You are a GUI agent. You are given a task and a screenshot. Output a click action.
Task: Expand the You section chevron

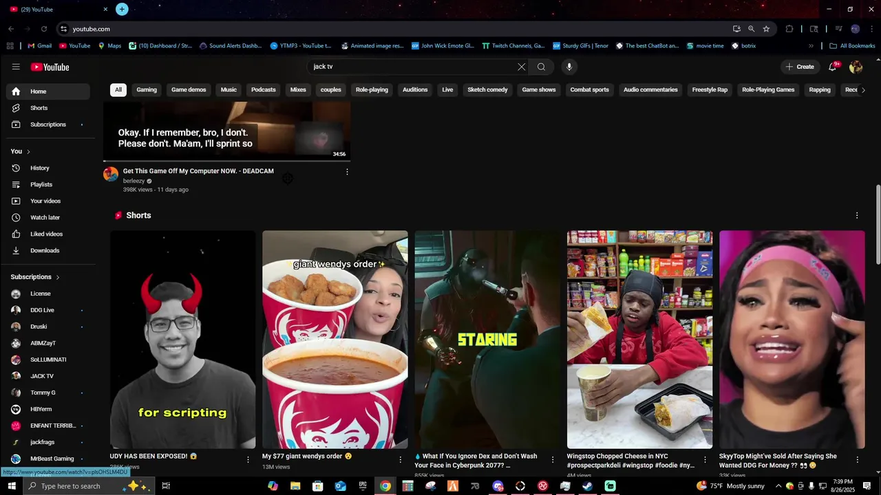[x=28, y=151]
